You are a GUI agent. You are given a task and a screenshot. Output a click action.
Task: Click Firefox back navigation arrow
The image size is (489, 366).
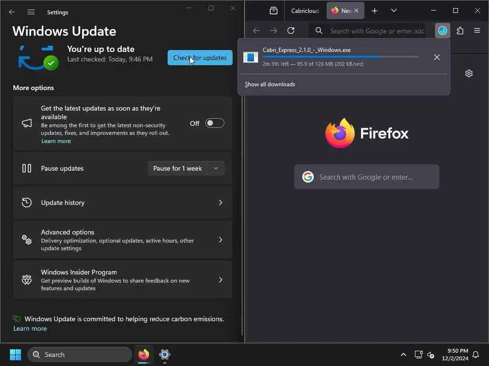tap(256, 30)
